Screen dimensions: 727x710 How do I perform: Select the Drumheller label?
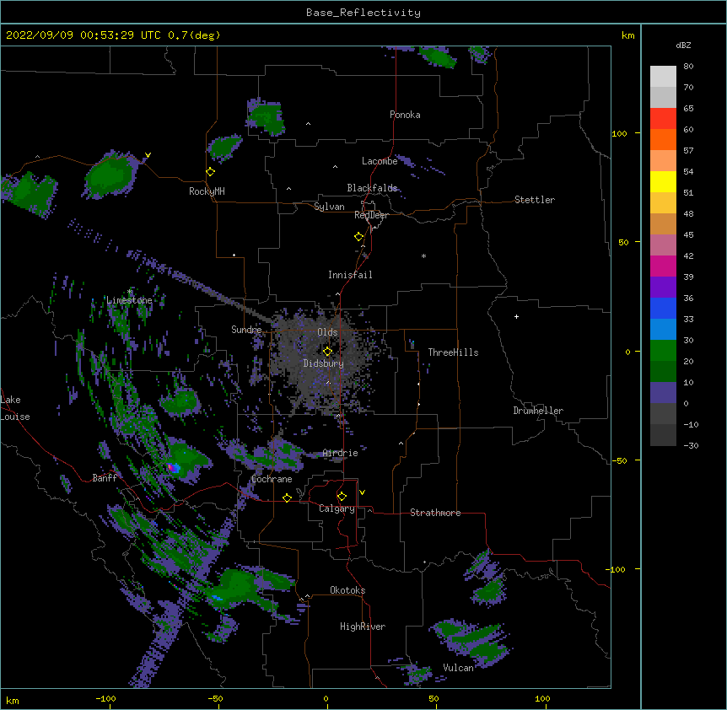538,411
